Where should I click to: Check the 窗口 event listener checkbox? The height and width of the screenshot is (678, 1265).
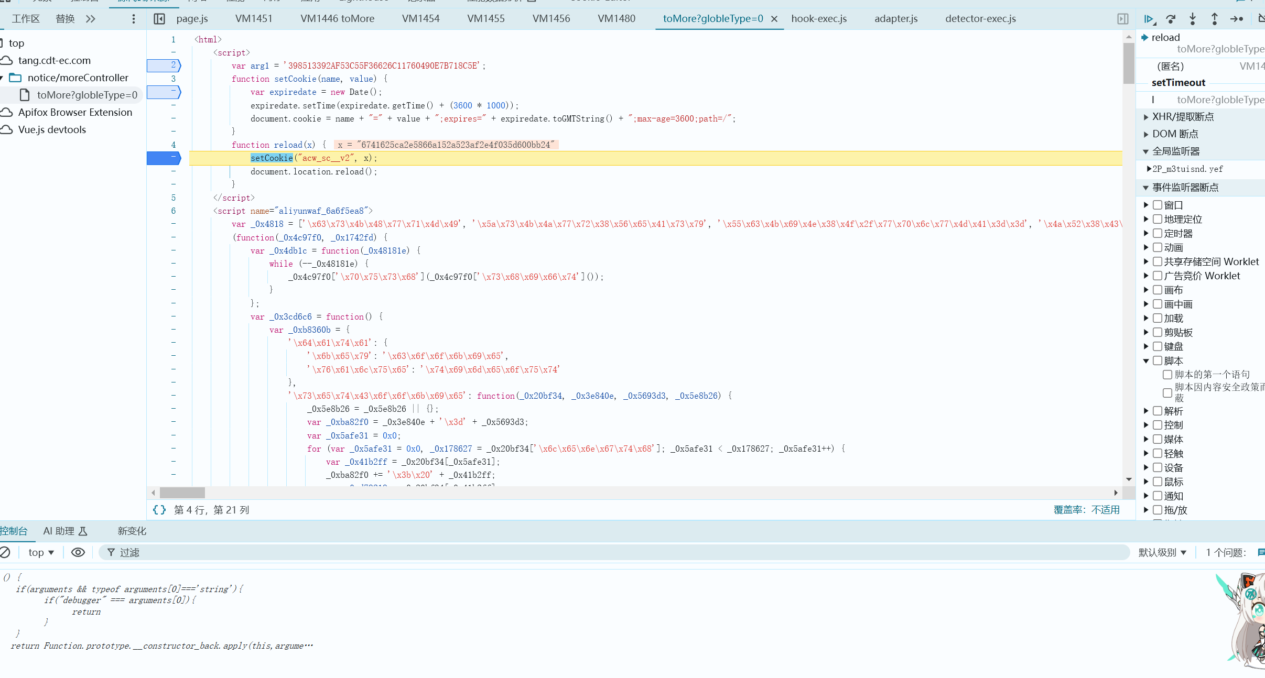(x=1158, y=205)
